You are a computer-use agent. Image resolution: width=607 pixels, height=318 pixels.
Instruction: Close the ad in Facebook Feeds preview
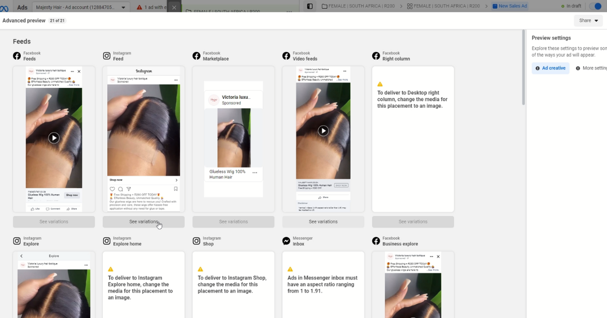[79, 71]
